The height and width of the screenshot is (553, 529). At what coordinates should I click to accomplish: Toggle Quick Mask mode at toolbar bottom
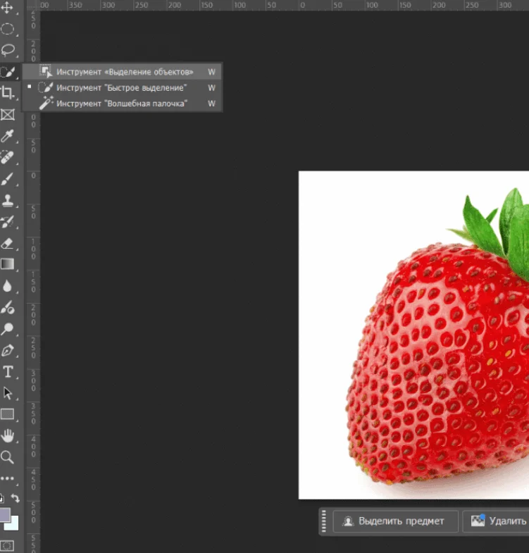point(8,546)
